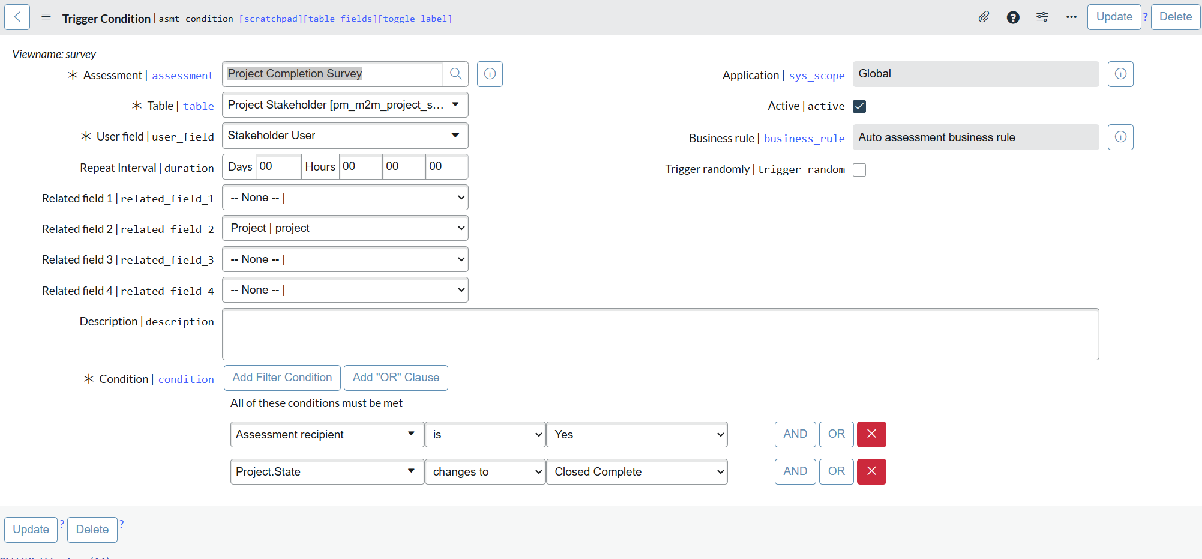This screenshot has width=1202, height=559.
Task: Open the Yes value dropdown
Action: pos(637,435)
